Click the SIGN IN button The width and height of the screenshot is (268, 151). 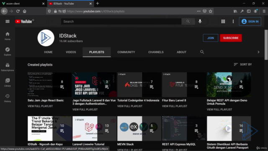pos(250,21)
